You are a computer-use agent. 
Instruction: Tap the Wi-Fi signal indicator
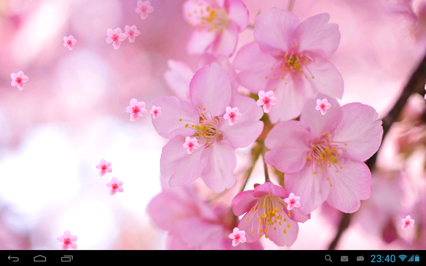[403, 258]
